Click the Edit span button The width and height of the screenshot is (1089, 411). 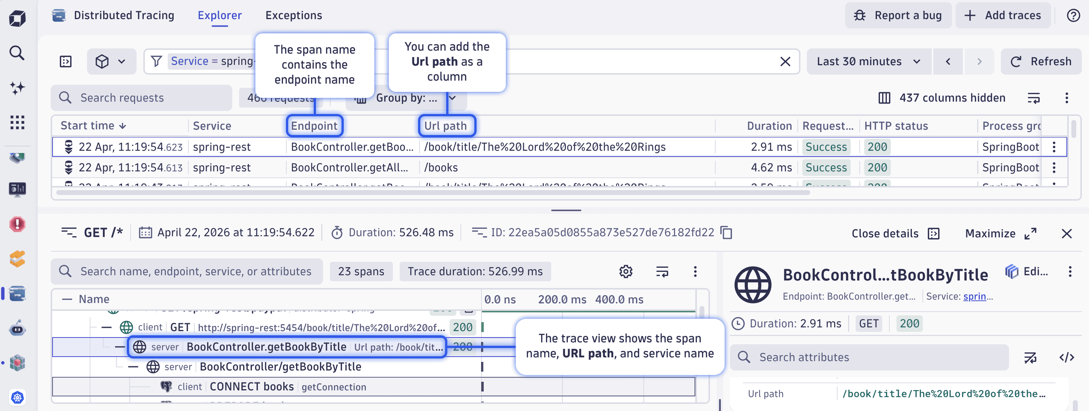coord(1026,271)
